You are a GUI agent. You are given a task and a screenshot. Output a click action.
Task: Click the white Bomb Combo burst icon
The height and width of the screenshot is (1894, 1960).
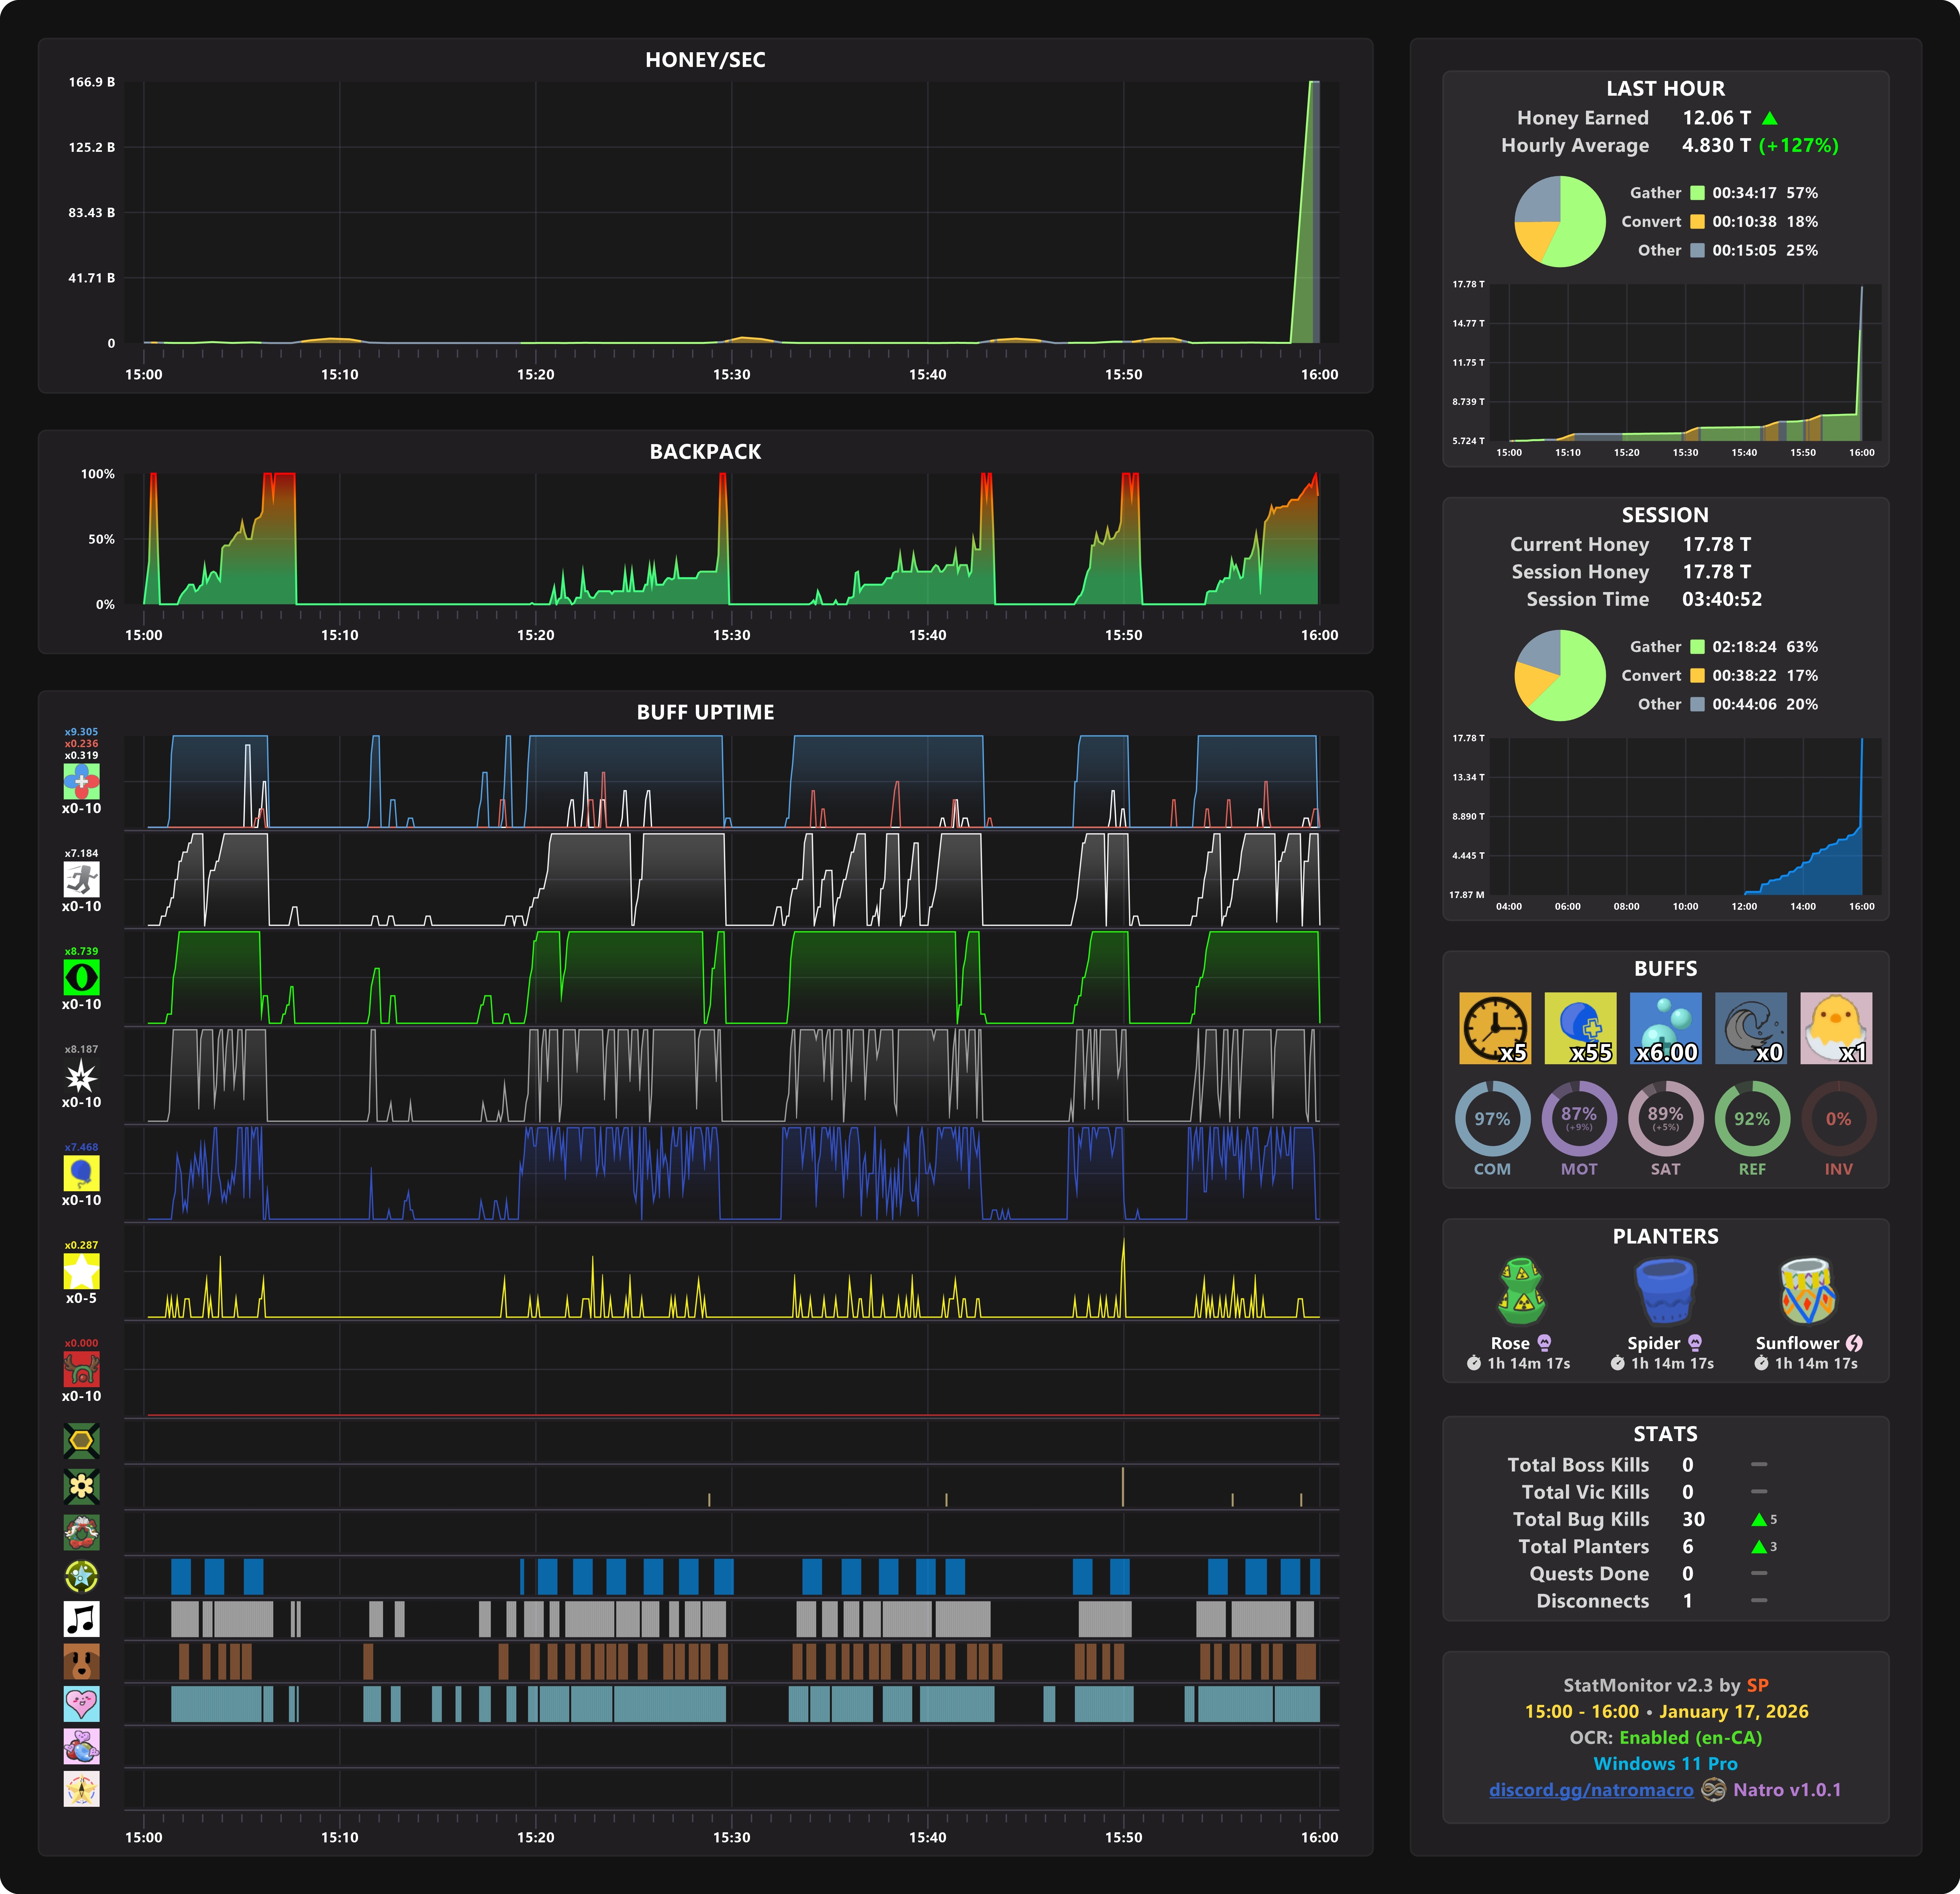(81, 1075)
